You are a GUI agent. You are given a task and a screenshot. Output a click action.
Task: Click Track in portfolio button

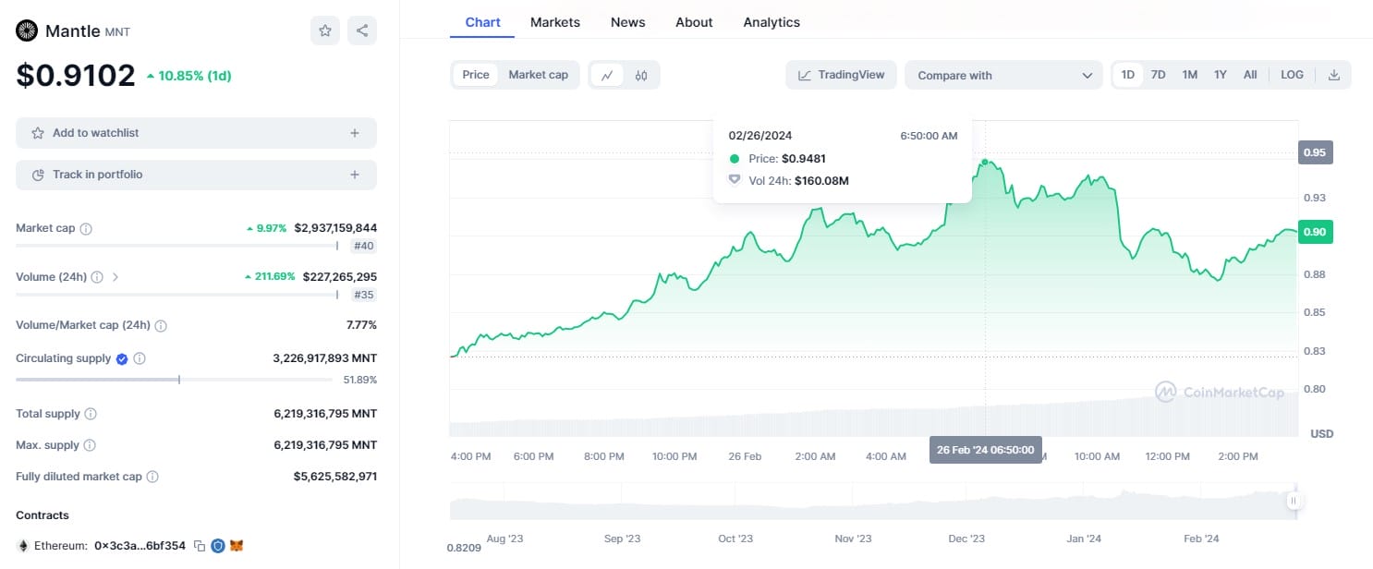[x=196, y=175]
